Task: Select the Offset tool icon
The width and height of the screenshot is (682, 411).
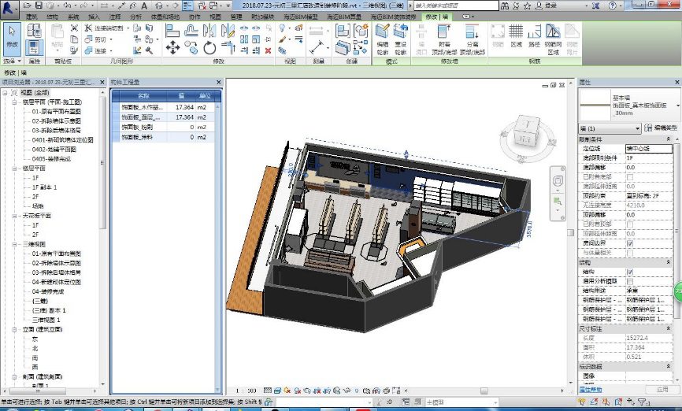Action: [191, 31]
